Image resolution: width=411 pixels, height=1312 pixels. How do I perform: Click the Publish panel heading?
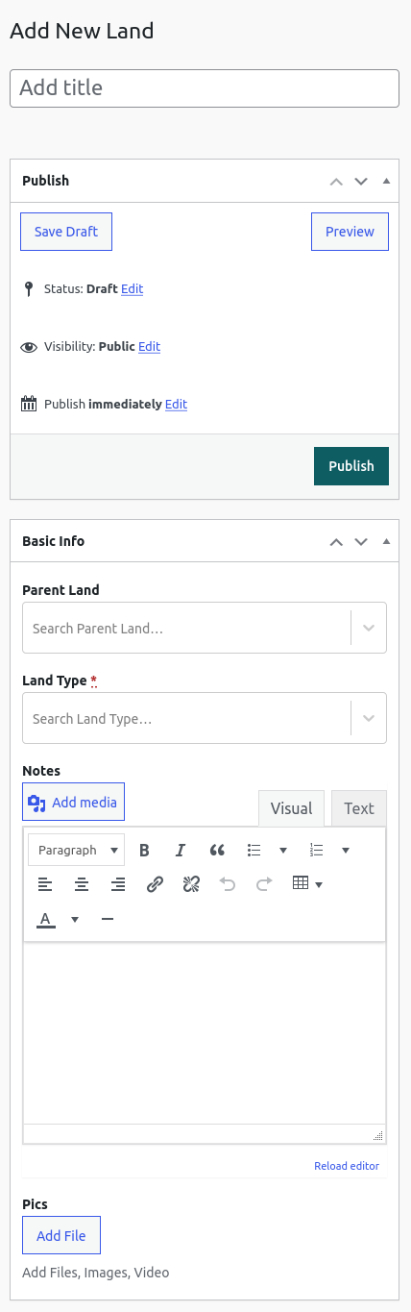[45, 181]
